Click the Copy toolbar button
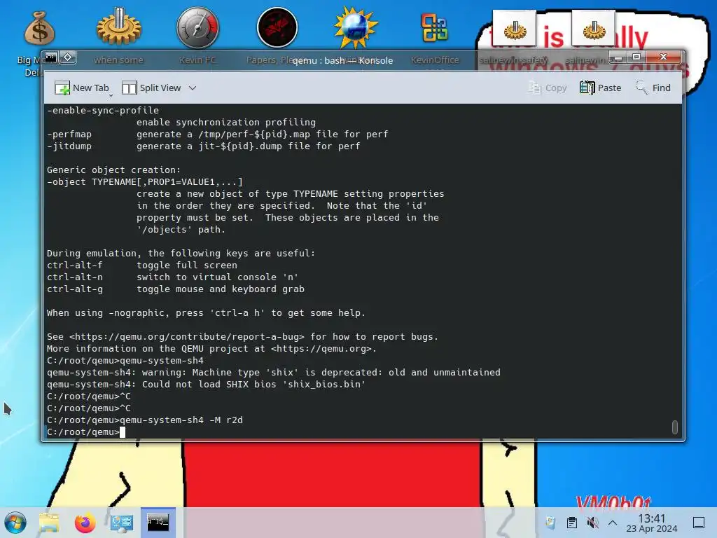Viewport: 717px width, 538px height. pyautogui.click(x=548, y=88)
